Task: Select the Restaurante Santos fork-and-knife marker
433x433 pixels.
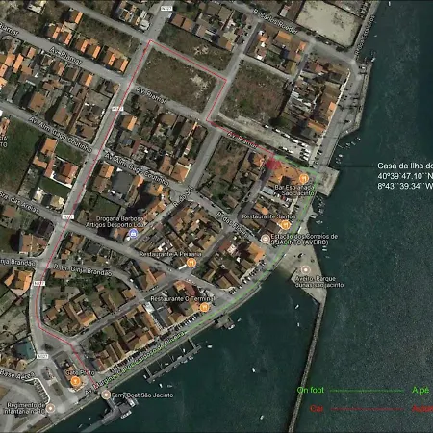Action: [x=286, y=225]
